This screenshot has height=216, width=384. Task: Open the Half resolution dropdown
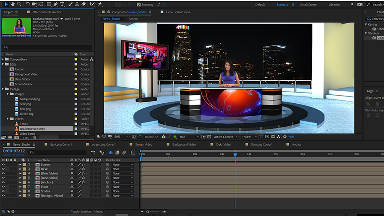pyautogui.click(x=189, y=137)
